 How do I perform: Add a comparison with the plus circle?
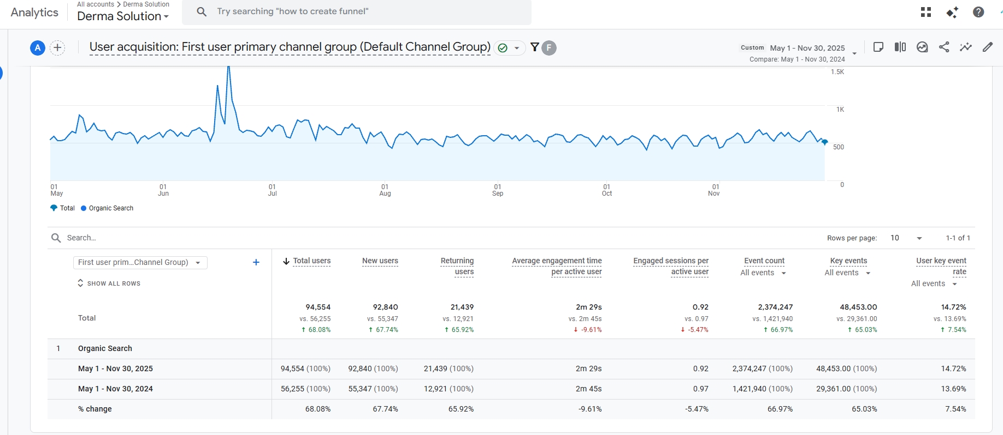(x=57, y=48)
